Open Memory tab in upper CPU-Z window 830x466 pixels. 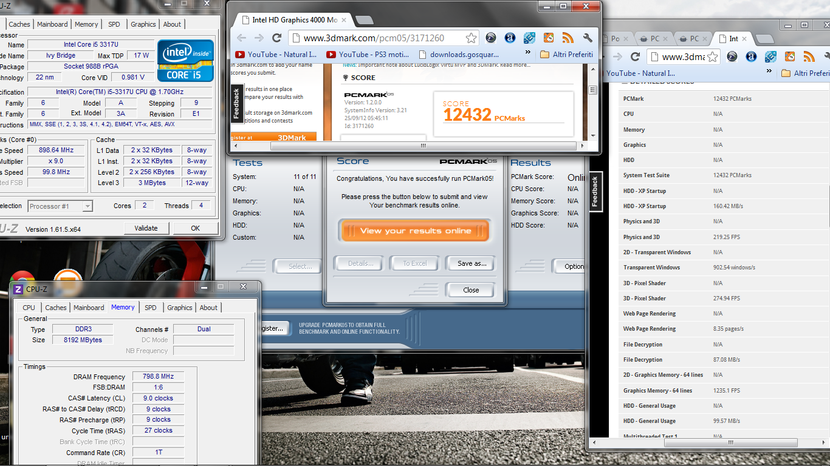tap(86, 24)
